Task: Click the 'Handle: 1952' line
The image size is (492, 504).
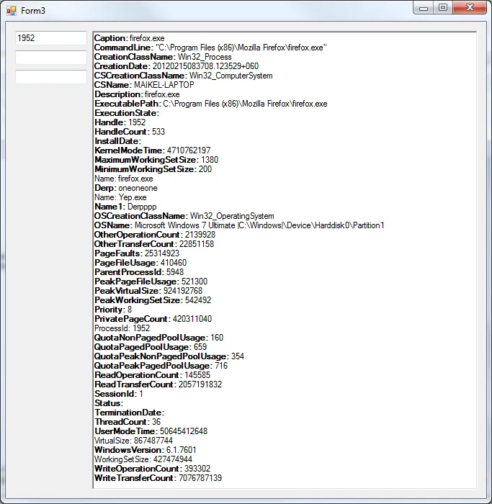Action: tap(120, 122)
